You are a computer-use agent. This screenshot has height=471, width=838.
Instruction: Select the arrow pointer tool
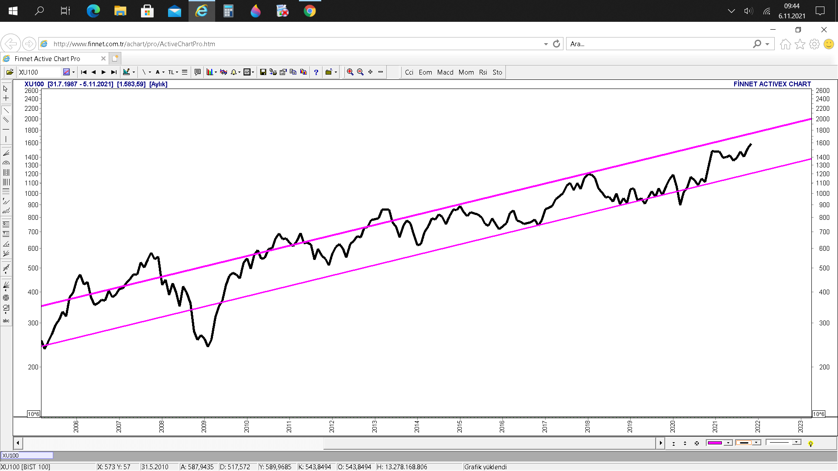pyautogui.click(x=6, y=89)
